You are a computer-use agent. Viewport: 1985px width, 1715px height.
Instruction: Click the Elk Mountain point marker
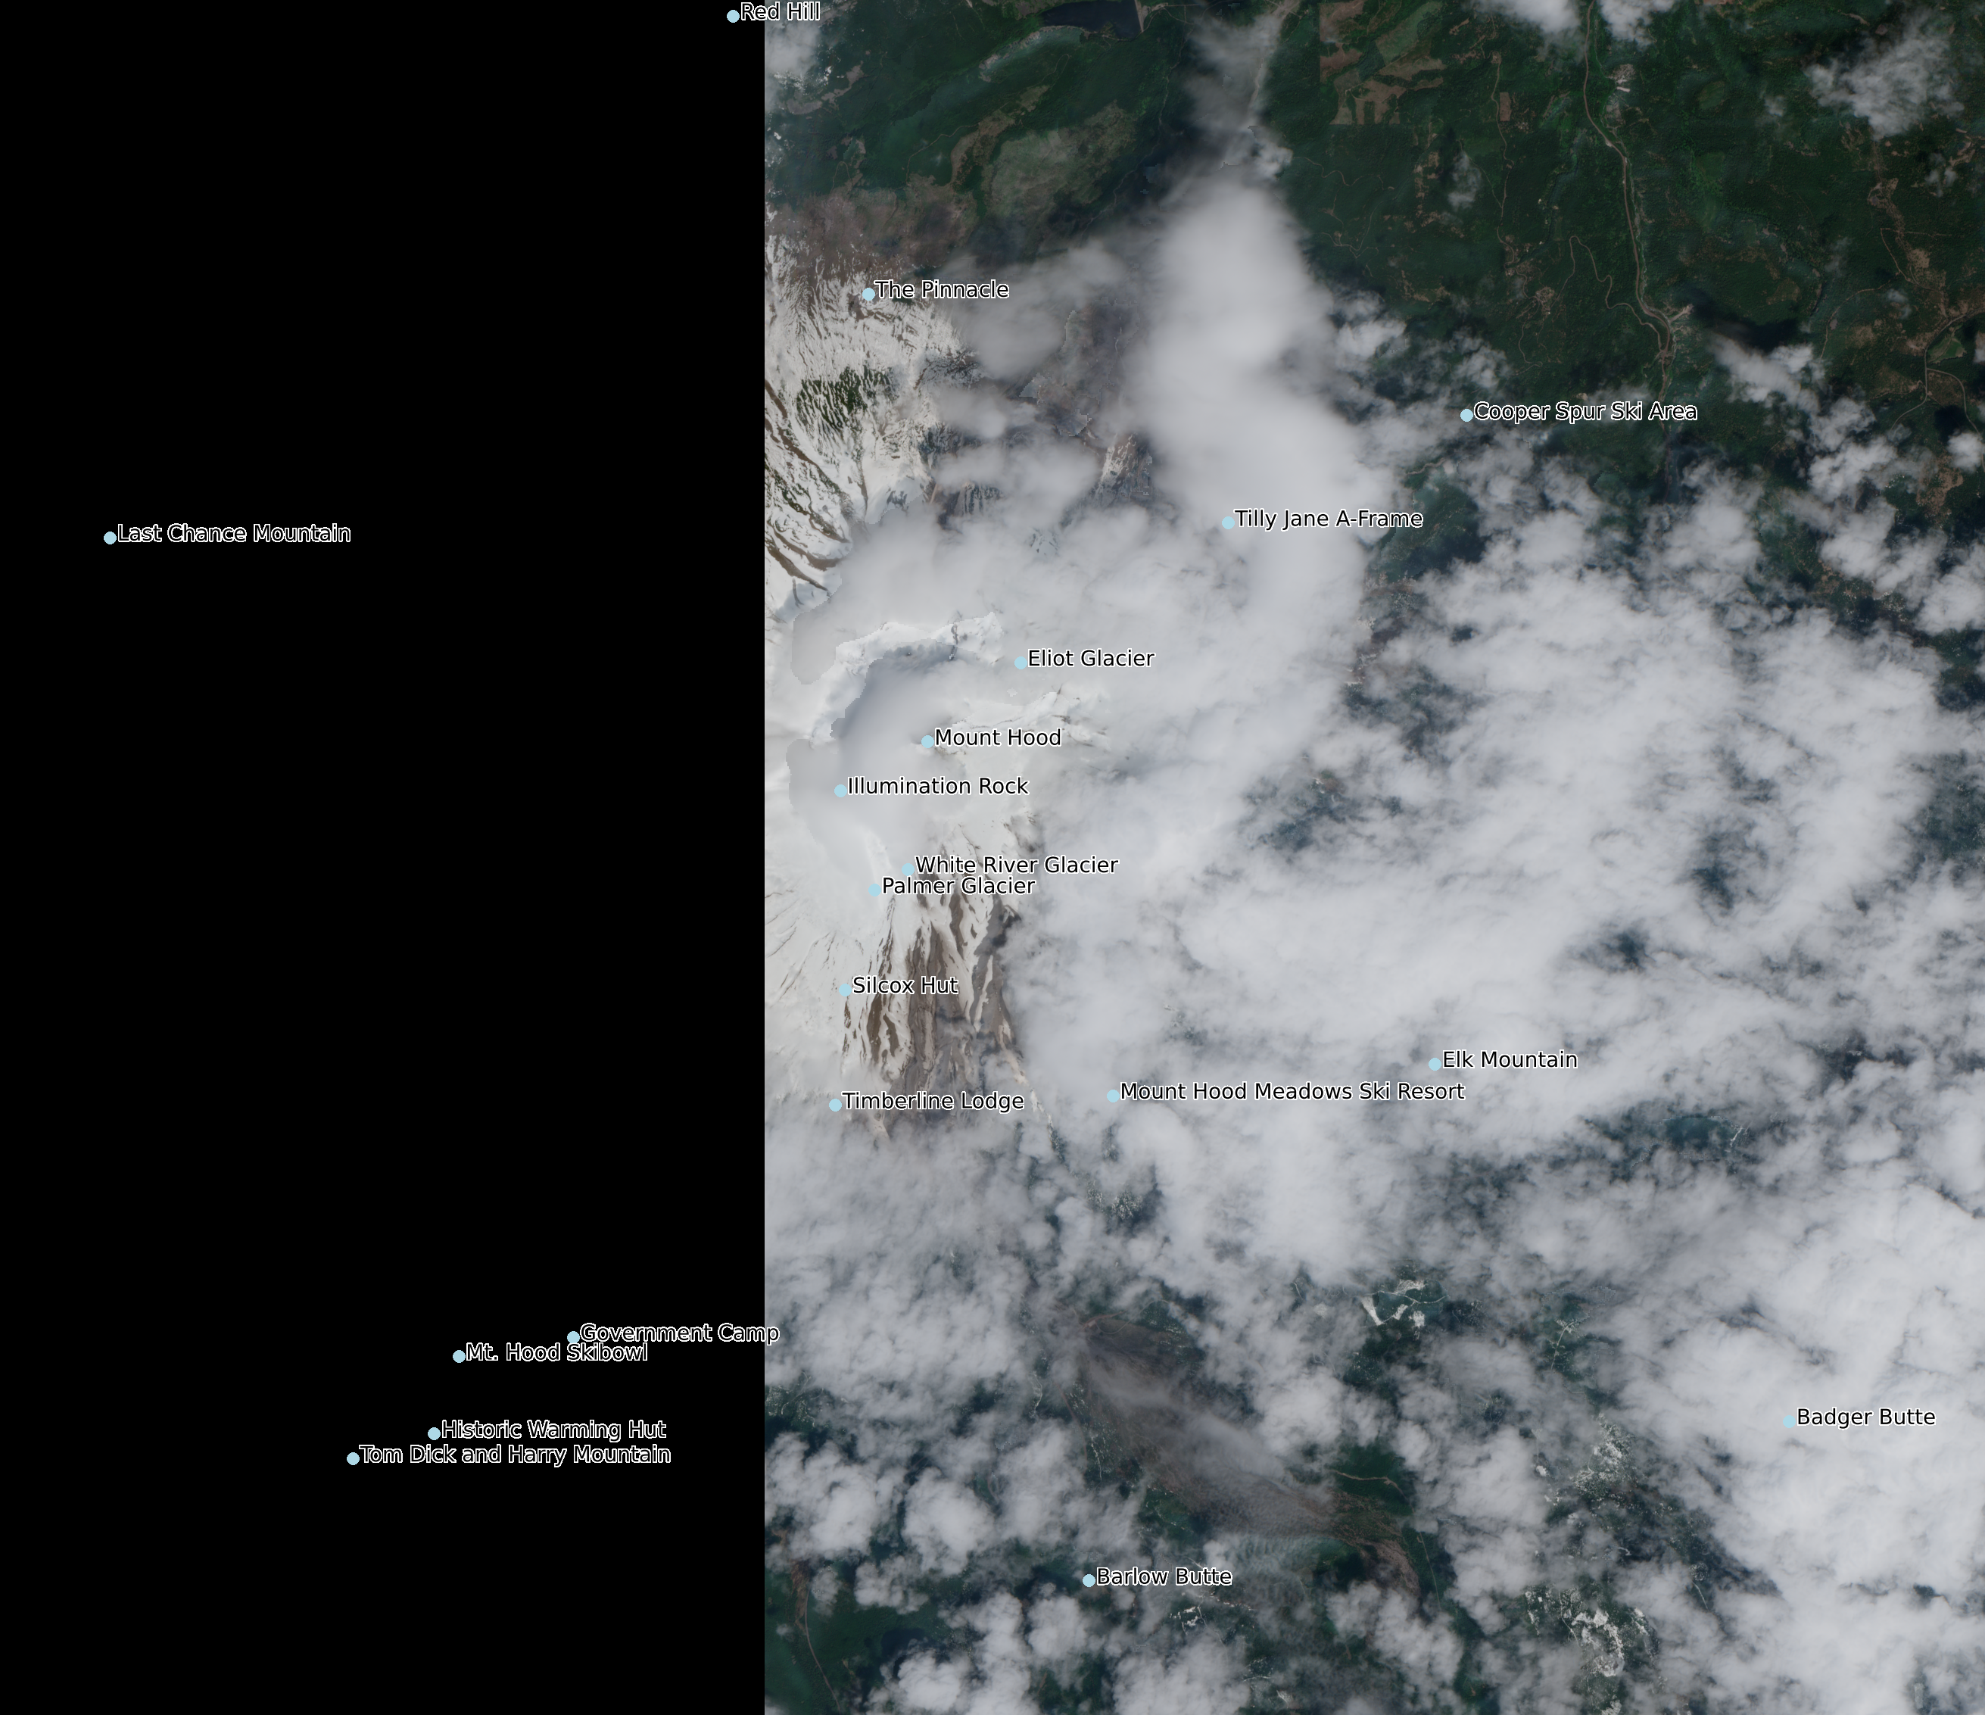pos(1434,1064)
